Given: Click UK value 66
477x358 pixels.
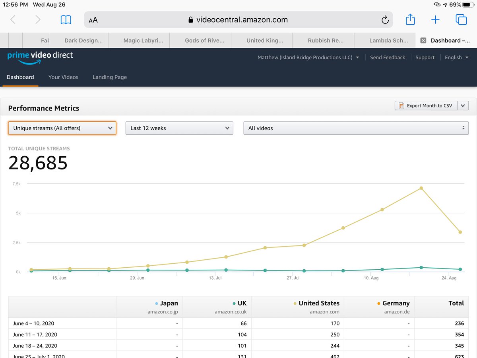Looking at the screenshot, I should tap(243, 323).
